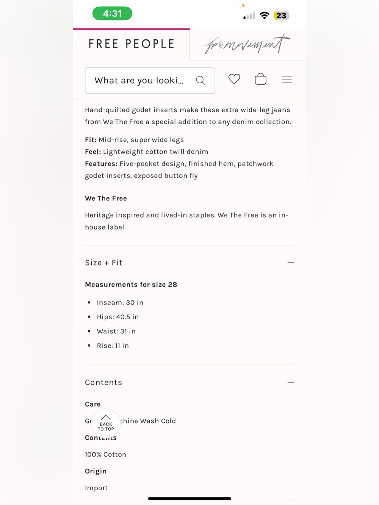This screenshot has width=379, height=505.
Task: Tap the home indicator bar at bottom
Action: point(189,499)
